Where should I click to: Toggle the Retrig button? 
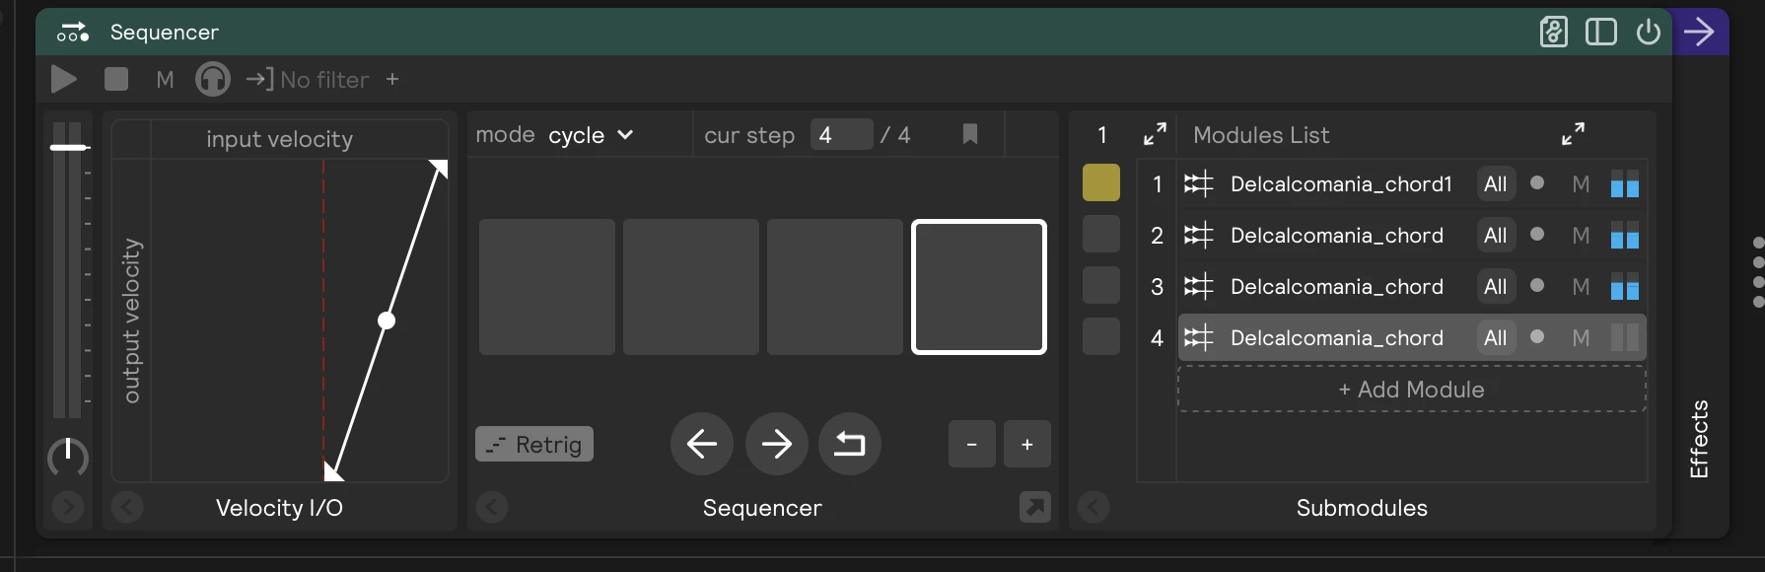pos(534,444)
